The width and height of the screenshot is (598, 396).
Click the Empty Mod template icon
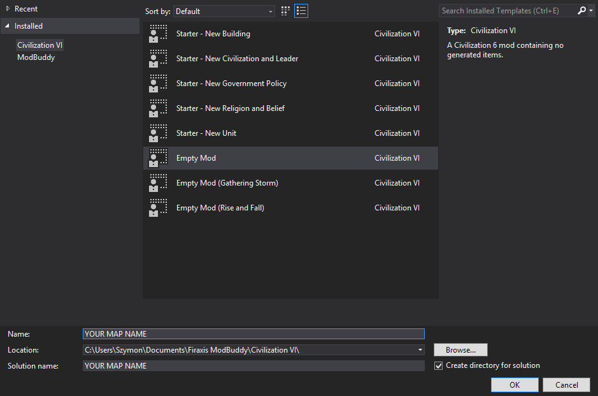point(158,158)
